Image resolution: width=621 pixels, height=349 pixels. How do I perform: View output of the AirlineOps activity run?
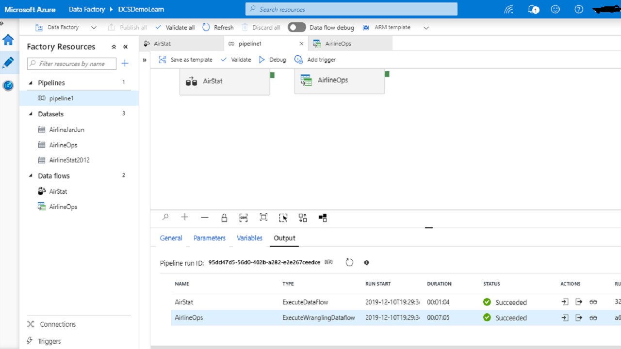(579, 318)
